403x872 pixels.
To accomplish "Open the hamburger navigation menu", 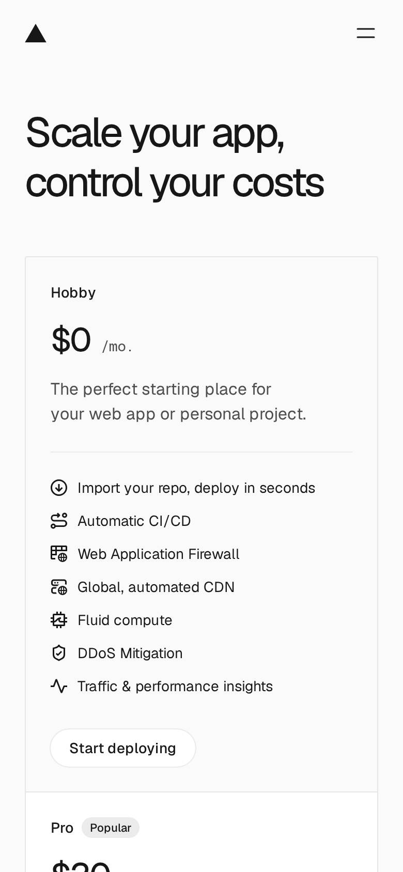I will 366,34.
